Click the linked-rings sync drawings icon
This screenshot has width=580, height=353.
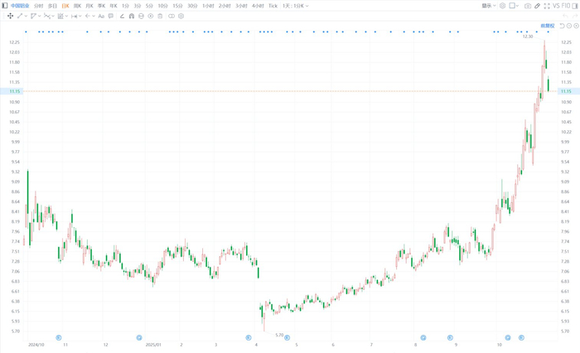tap(172, 16)
